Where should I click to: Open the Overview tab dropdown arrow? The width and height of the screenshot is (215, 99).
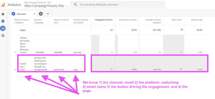coord(34,14)
